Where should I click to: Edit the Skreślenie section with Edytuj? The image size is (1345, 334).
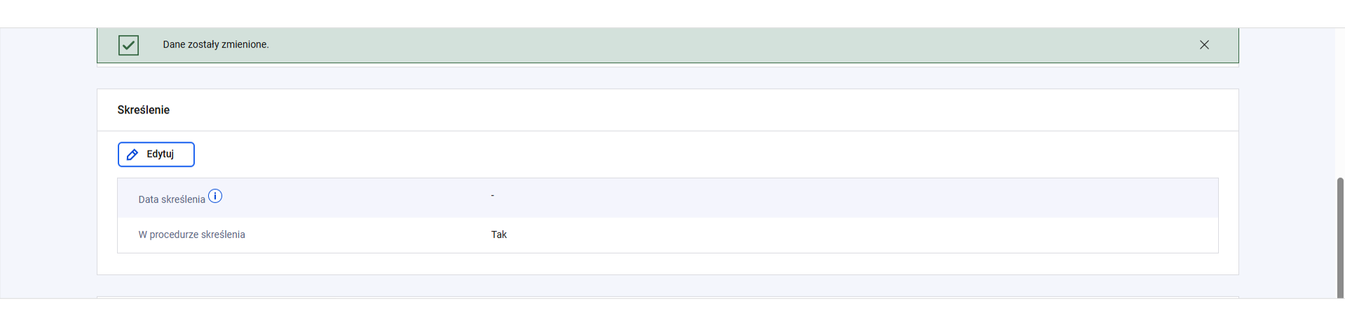(x=156, y=155)
